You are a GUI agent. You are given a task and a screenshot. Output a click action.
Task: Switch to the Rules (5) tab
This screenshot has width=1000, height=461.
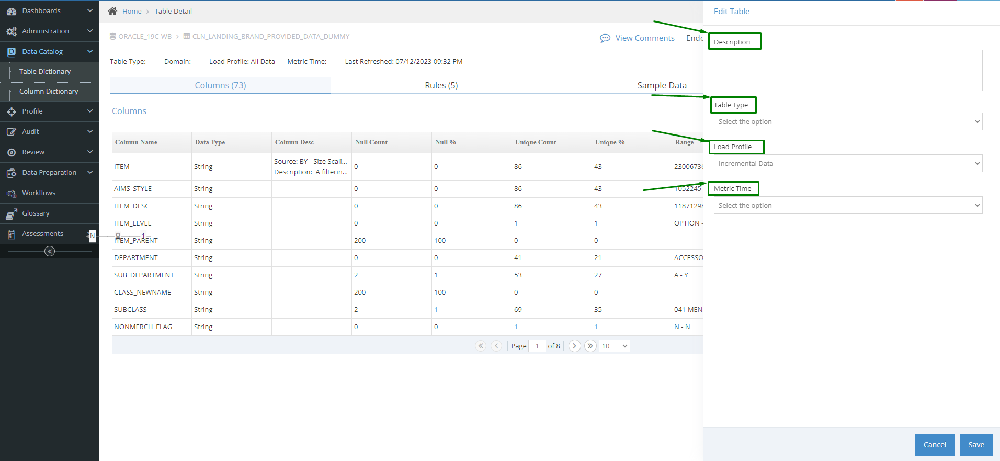coord(441,85)
